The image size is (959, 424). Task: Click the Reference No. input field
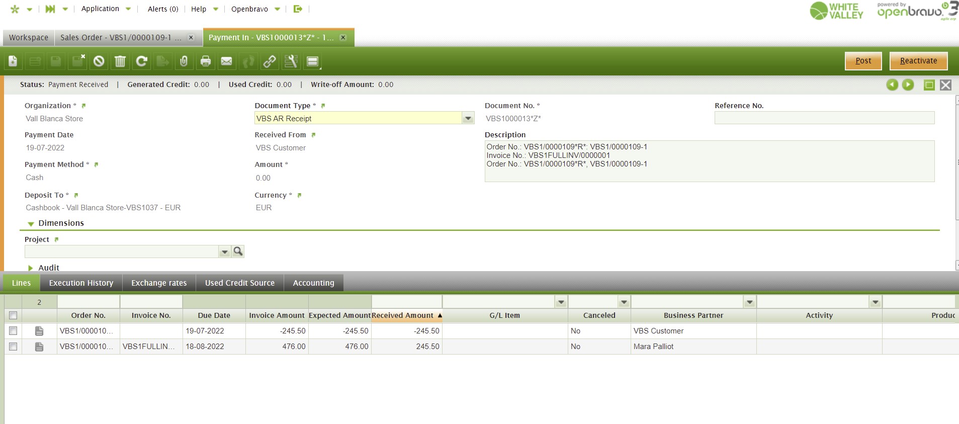coord(824,118)
